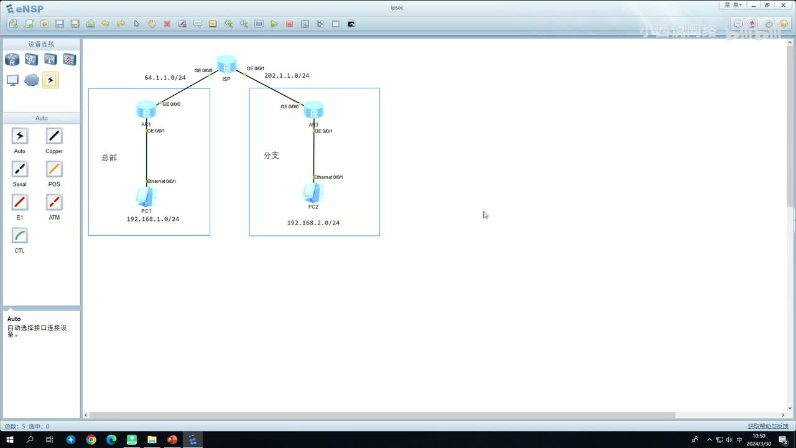Screen dimensions: 796x448
Task: Add a text note with the speech-bubble tool
Action: 198,24
